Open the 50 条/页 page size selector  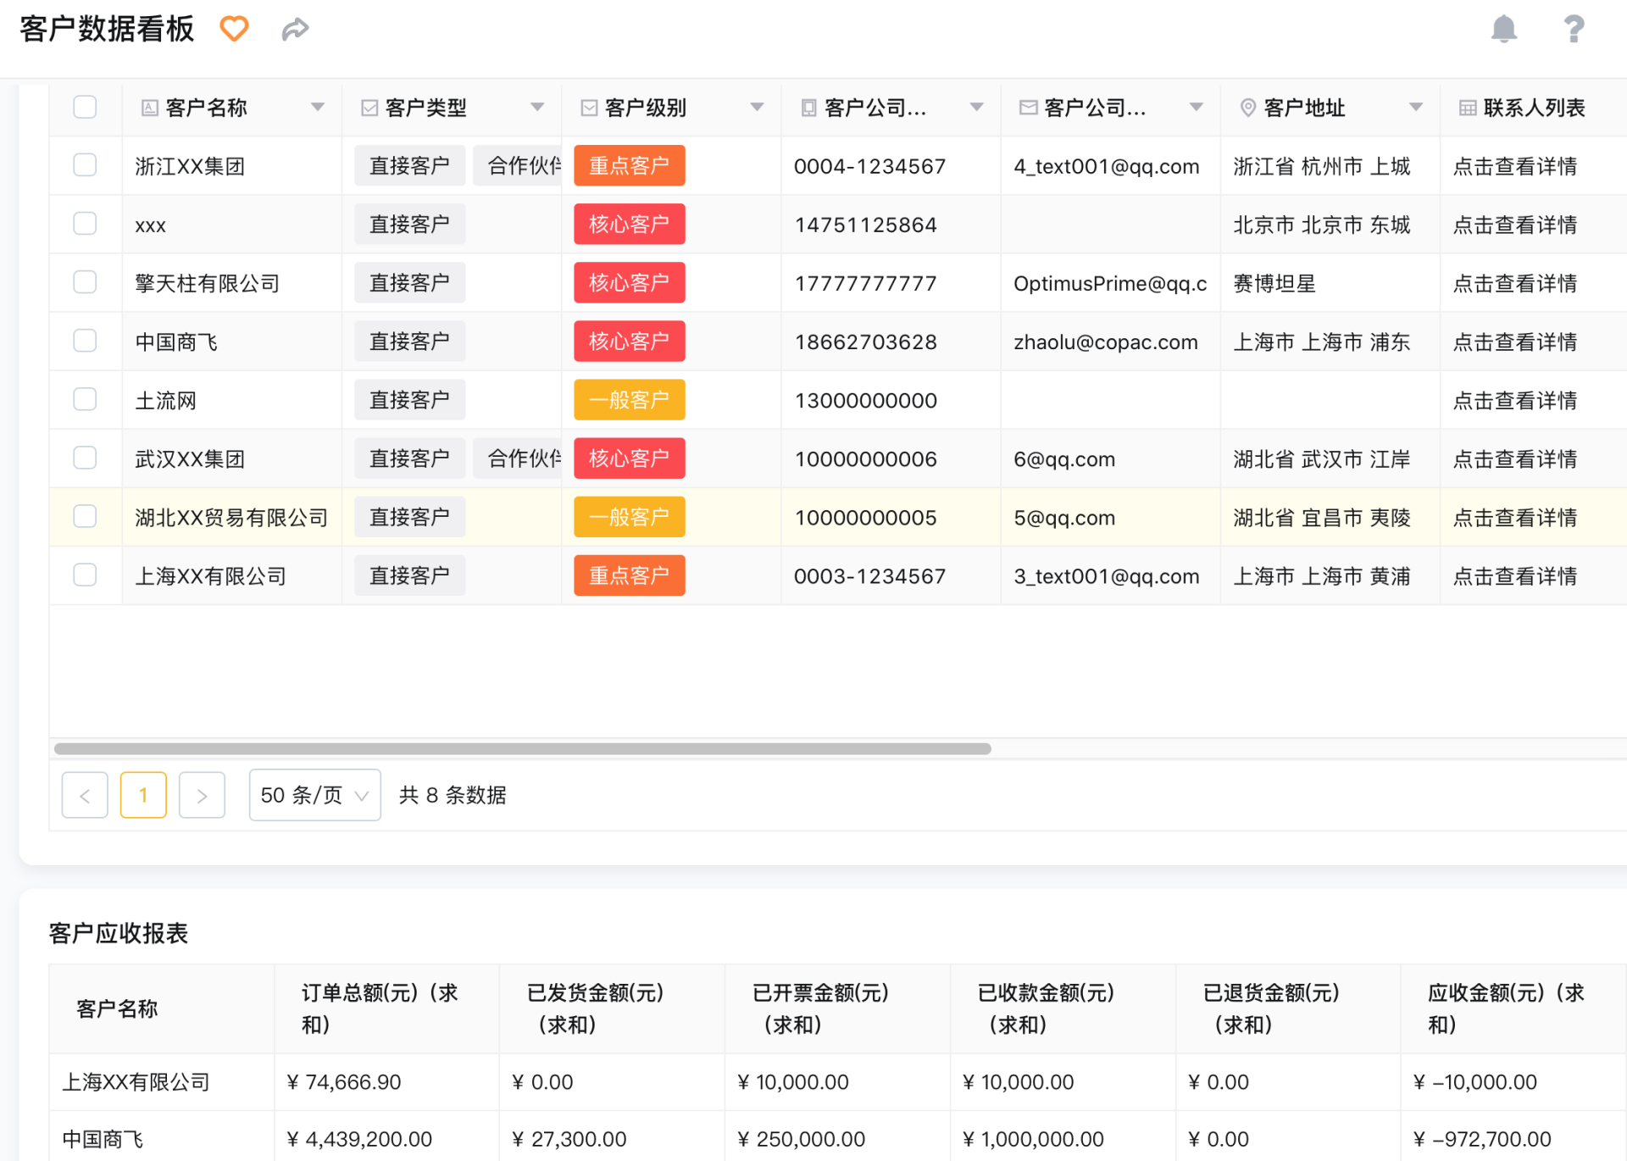point(314,795)
